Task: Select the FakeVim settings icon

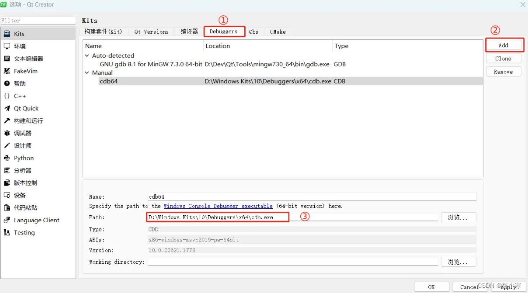Action: (25, 71)
